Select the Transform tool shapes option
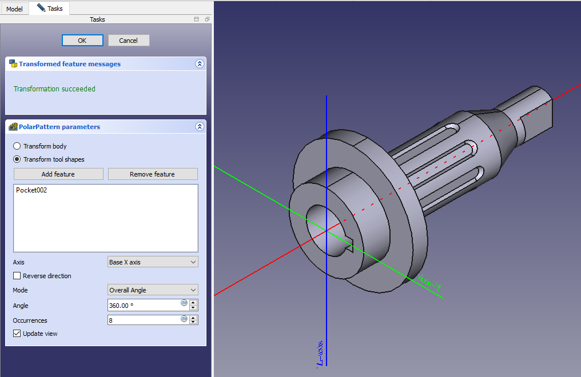Viewport: 581px width, 377px height. pos(17,159)
